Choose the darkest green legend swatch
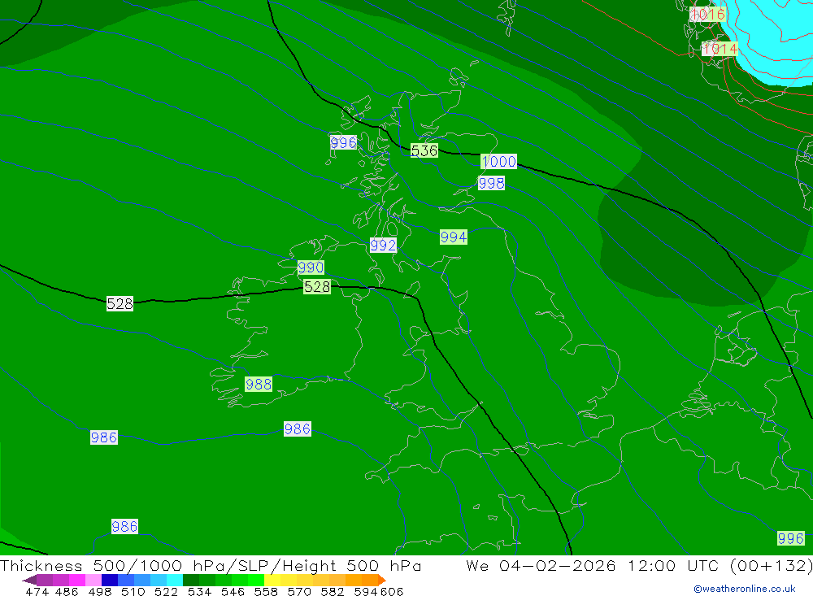The width and height of the screenshot is (813, 596). tap(191, 580)
